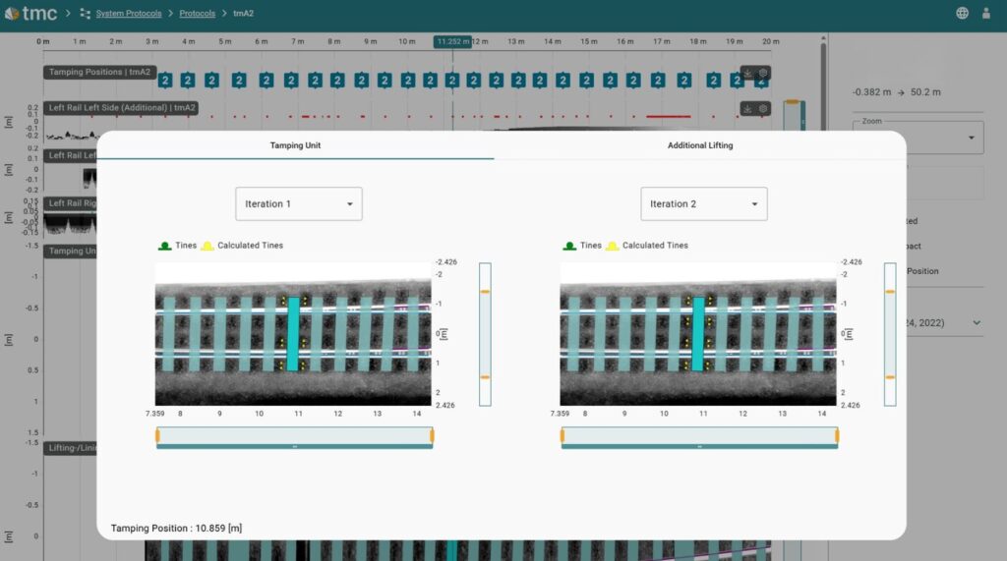
Task: Go to System Protocols breadcrumb link
Action: [x=129, y=14]
